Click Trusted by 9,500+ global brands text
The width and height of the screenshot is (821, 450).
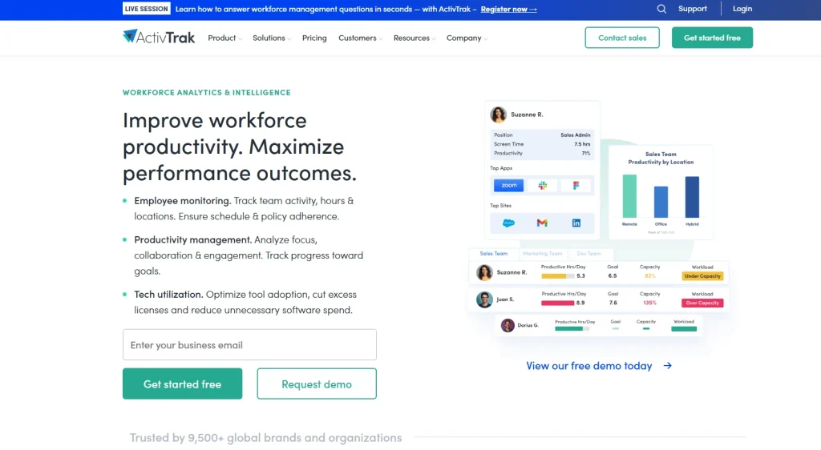click(x=265, y=437)
